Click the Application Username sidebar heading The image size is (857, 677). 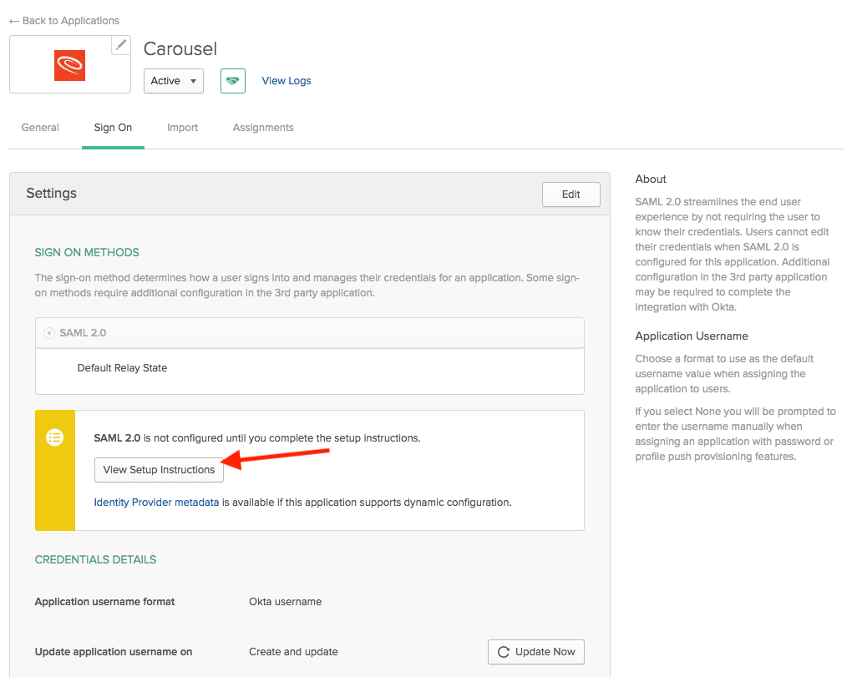(x=692, y=336)
